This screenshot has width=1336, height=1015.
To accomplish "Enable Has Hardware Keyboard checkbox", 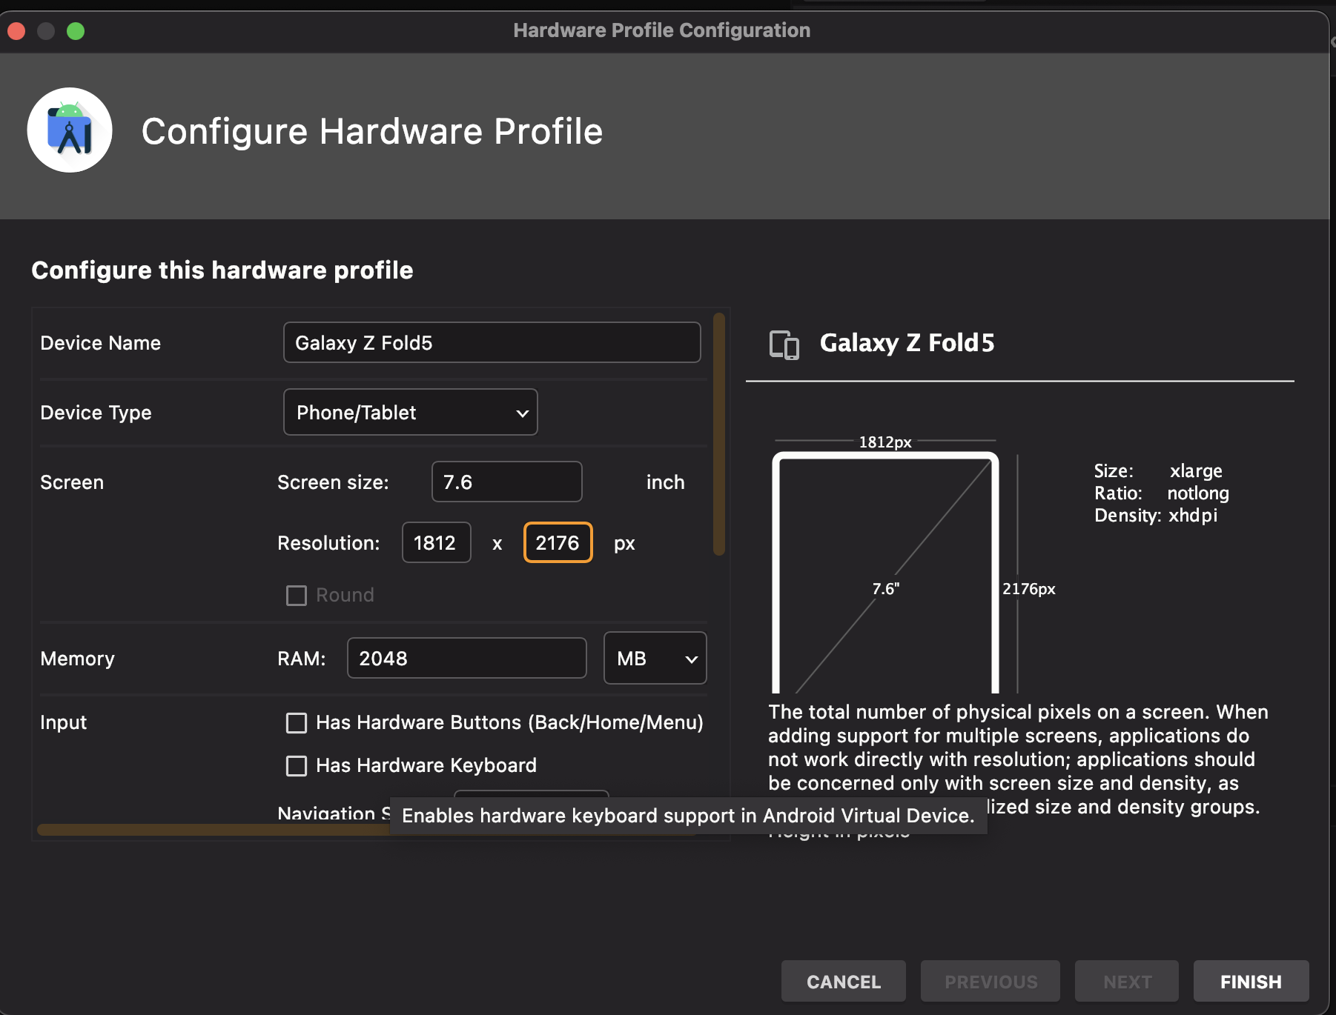I will coord(297,766).
